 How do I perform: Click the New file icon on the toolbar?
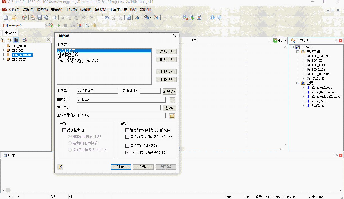pos(5,17)
